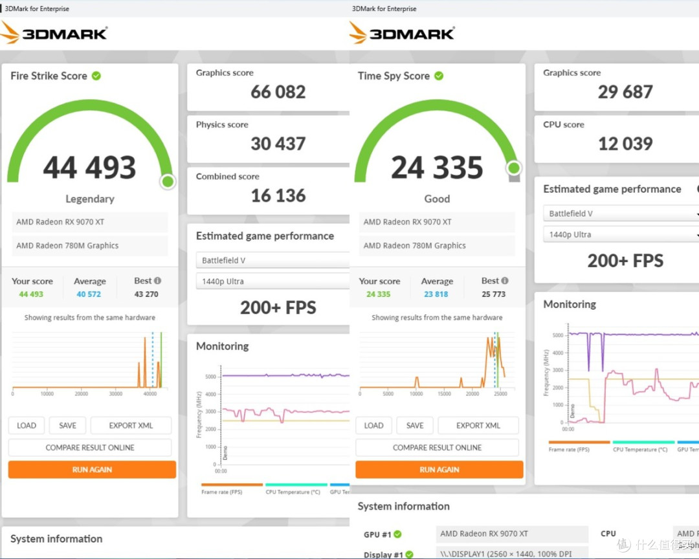Click Average score 23 818

click(436, 294)
